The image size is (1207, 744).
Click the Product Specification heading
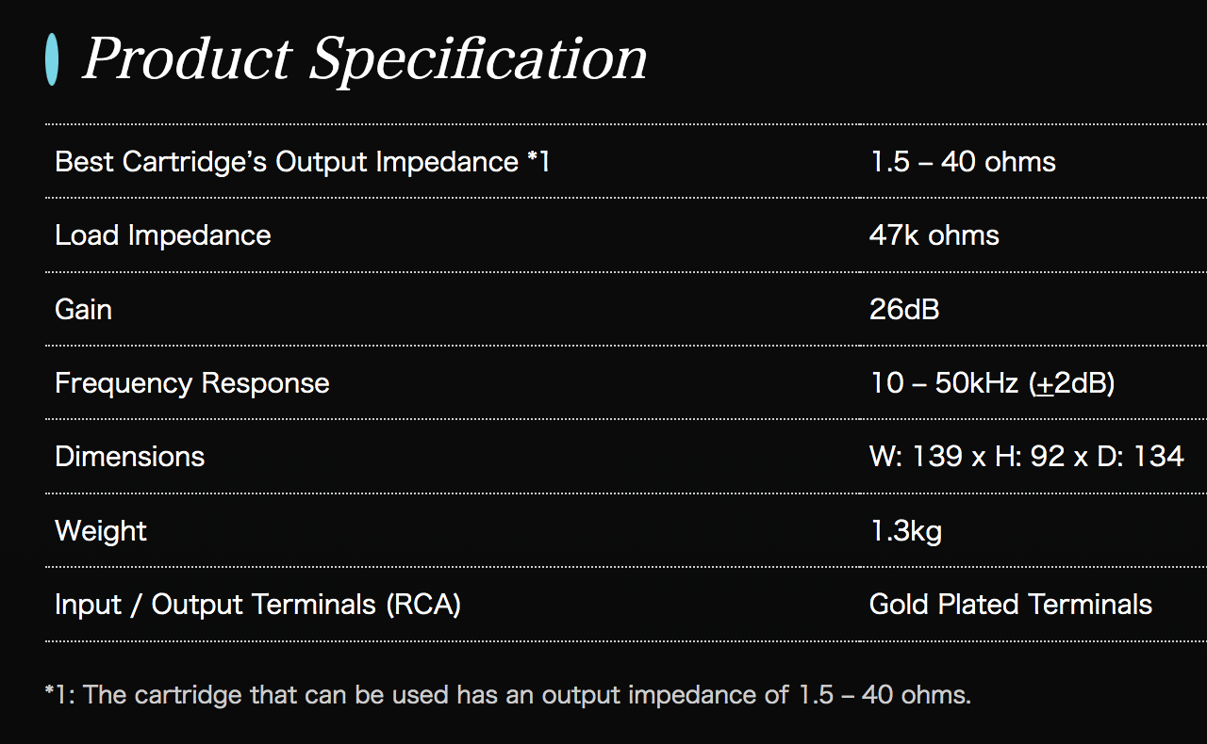pyautogui.click(x=365, y=58)
